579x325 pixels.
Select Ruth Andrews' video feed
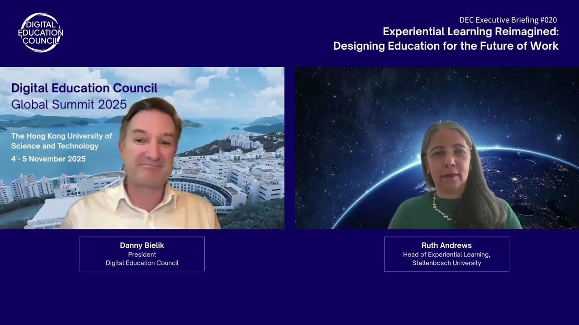tap(437, 148)
